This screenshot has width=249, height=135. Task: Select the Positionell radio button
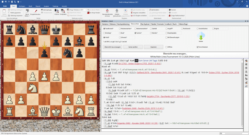coord(182,28)
